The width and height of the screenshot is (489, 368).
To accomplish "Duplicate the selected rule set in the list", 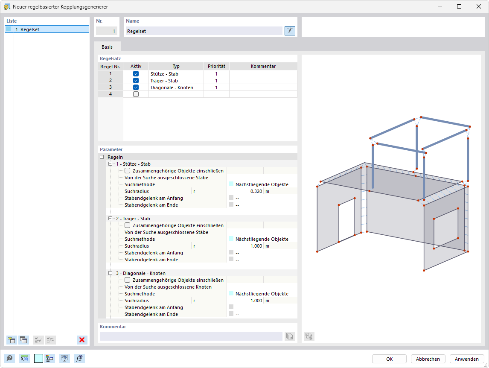I will (23, 340).
